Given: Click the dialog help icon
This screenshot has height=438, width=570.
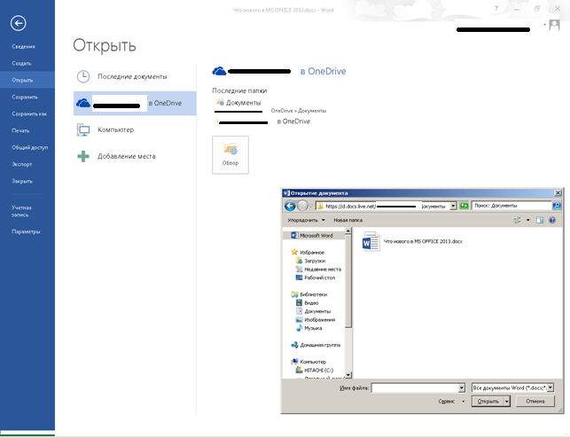Looking at the screenshot, I should pyautogui.click(x=552, y=220).
